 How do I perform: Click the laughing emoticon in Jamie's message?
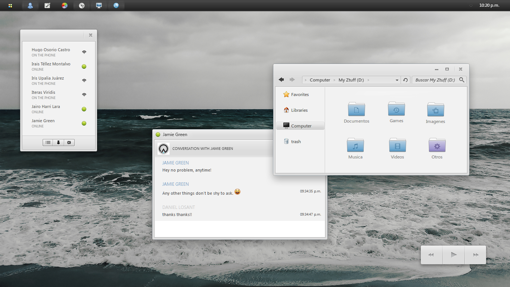tap(237, 192)
